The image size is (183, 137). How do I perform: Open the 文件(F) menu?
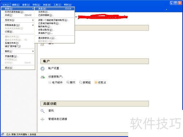click(6, 5)
